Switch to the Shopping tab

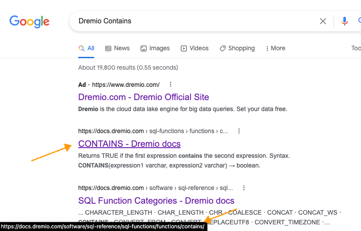click(x=237, y=48)
